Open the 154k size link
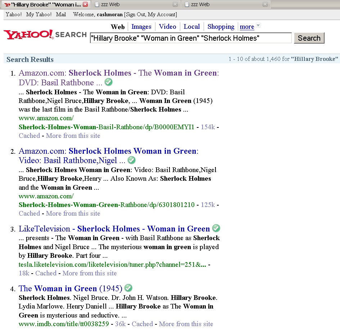 click(208, 127)
